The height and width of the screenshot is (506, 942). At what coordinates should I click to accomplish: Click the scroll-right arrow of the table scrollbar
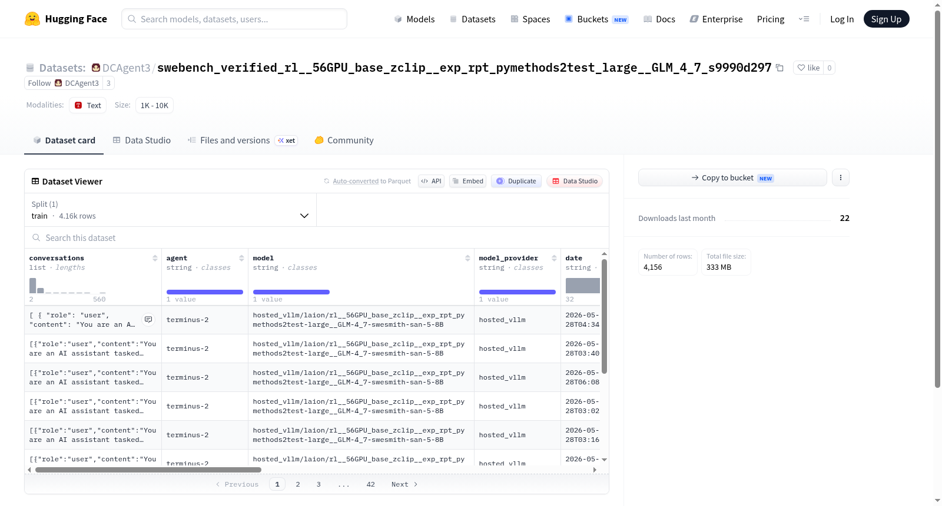pyautogui.click(x=595, y=470)
